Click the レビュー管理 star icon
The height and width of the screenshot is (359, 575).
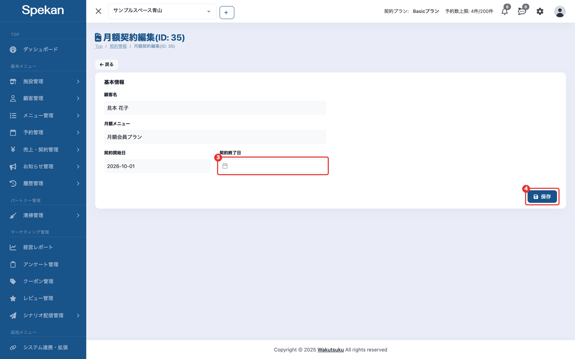pos(13,298)
